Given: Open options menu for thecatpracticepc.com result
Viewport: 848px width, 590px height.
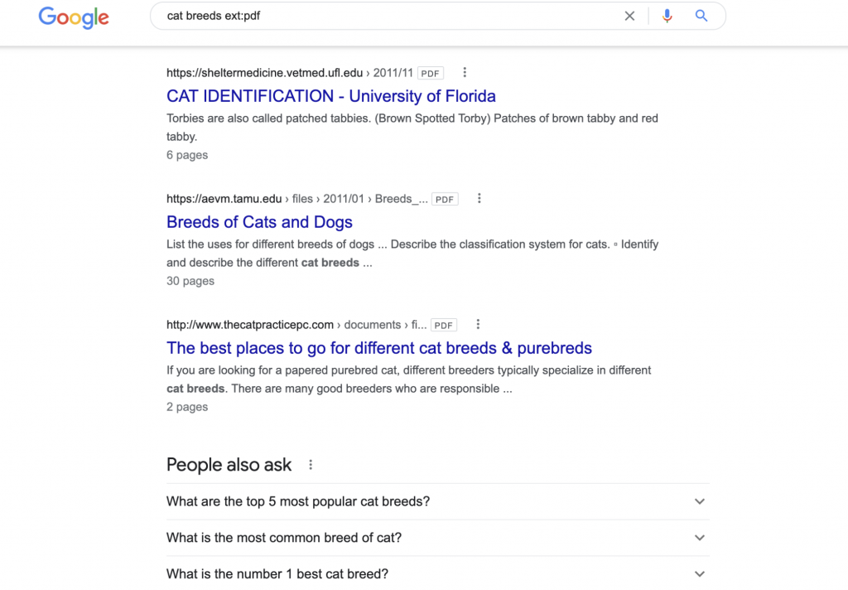Looking at the screenshot, I should click(x=478, y=325).
